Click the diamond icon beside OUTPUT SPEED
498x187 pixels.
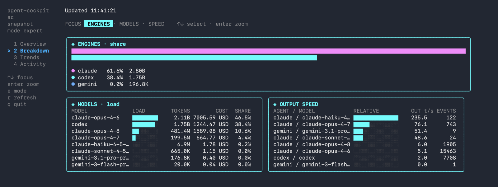coord(275,104)
